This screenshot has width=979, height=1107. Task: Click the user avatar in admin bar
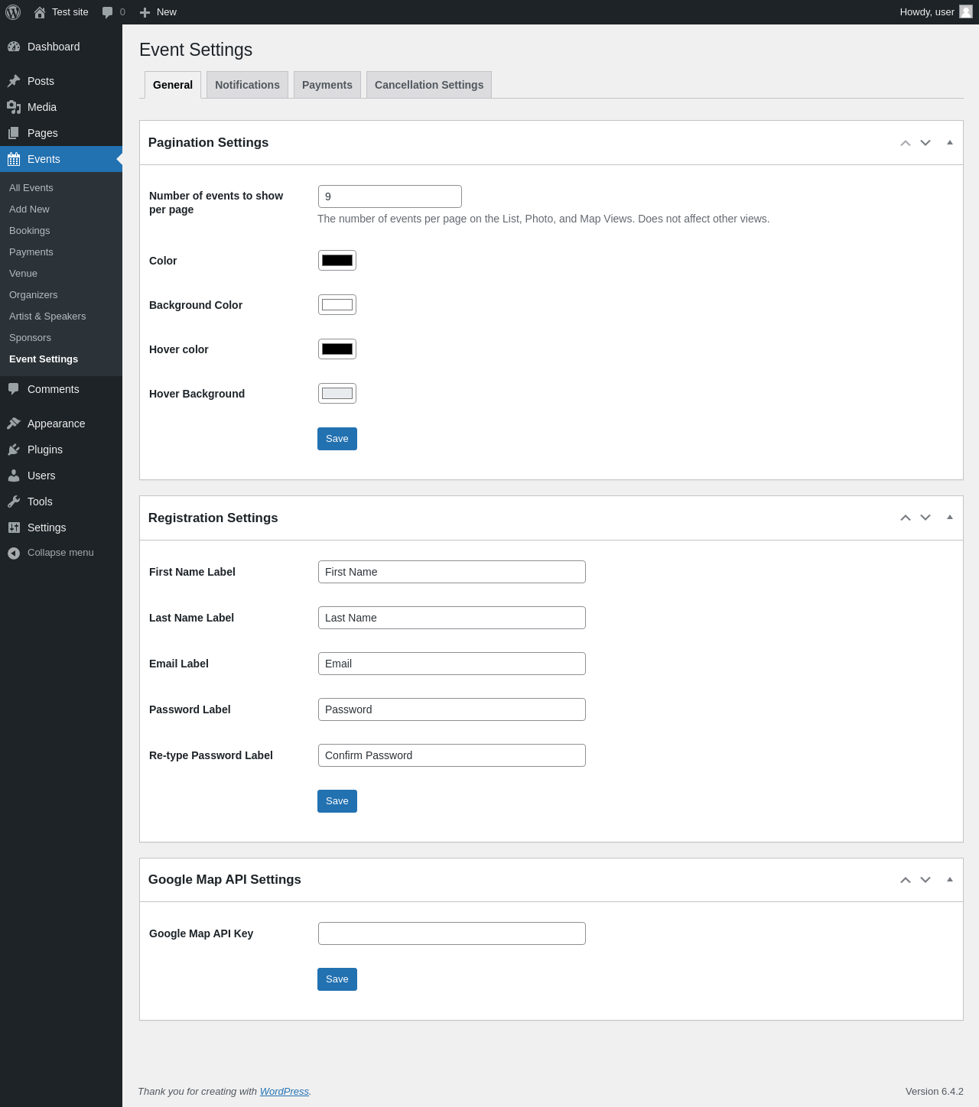966,11
